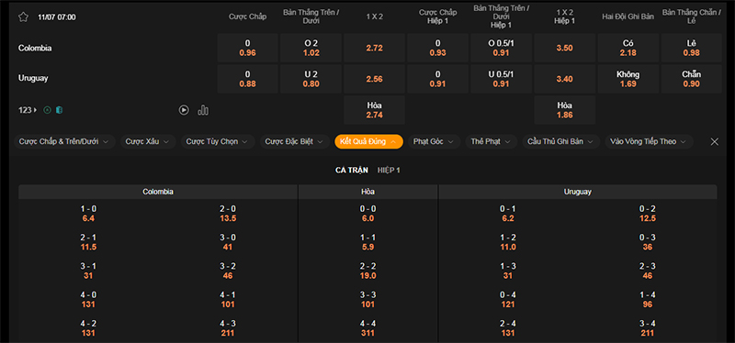Choose draw score 3 - 3 at 101
This screenshot has width=735, height=343.
click(x=368, y=300)
